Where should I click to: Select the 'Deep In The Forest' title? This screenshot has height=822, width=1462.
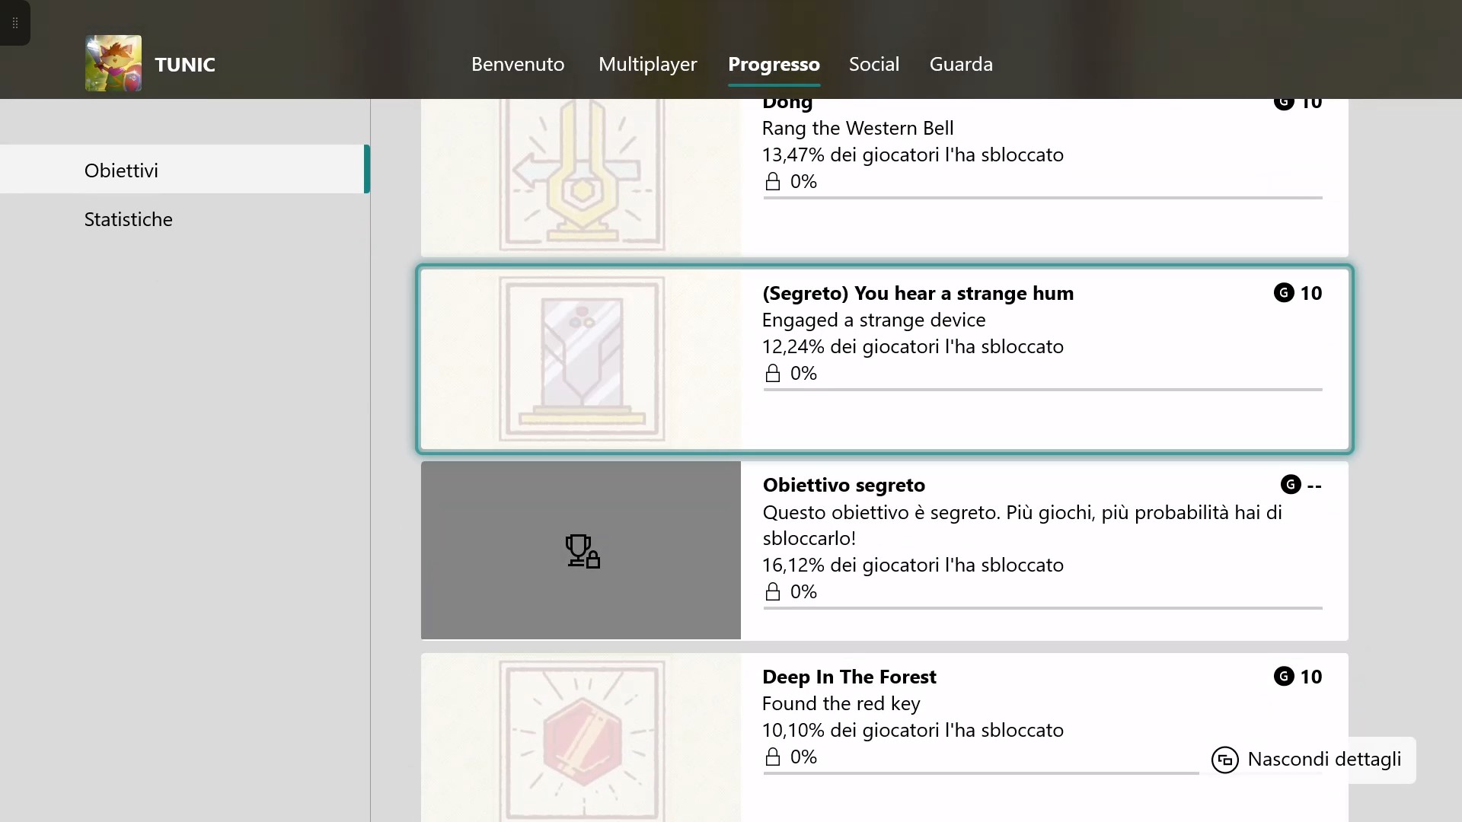849,677
